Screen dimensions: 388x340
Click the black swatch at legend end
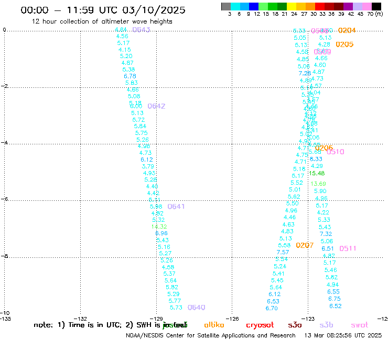click(x=376, y=6)
